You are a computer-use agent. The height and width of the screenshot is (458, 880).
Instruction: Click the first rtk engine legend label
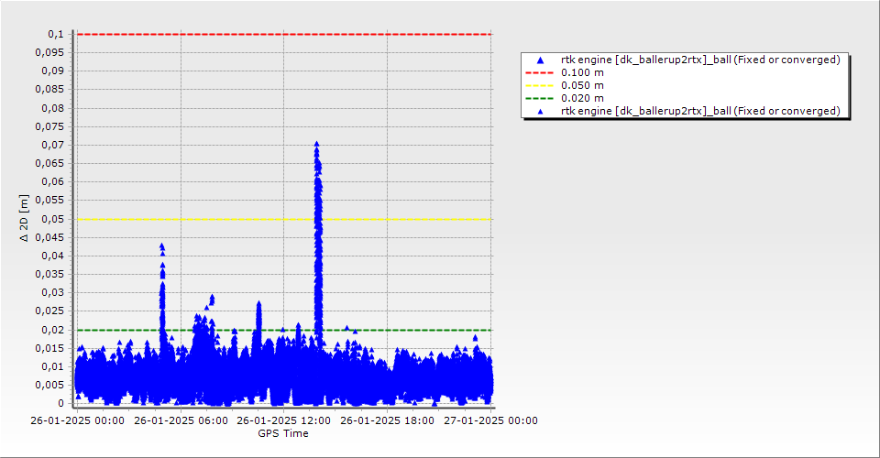700,60
